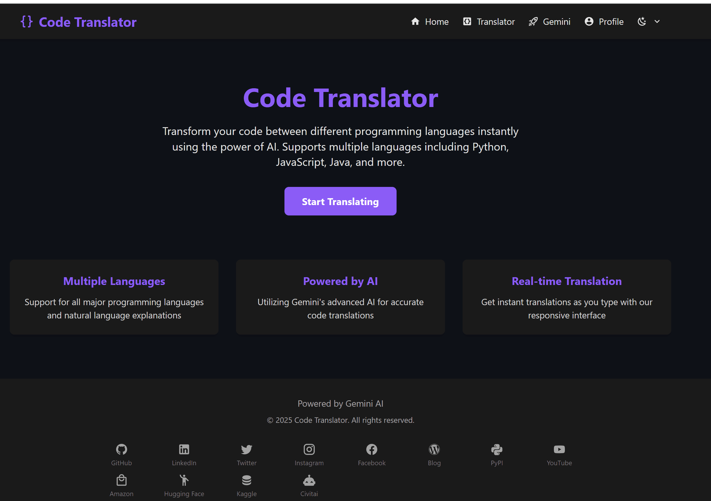Click the Kaggle database icon
The height and width of the screenshot is (501, 711).
(x=246, y=480)
